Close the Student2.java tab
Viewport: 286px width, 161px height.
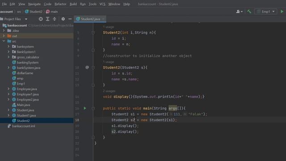pyautogui.click(x=103, y=19)
